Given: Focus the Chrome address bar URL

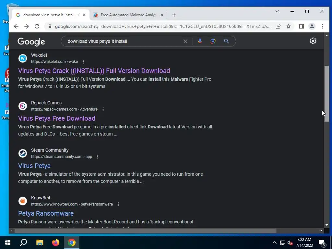Looking at the screenshot, I should pos(162,26).
